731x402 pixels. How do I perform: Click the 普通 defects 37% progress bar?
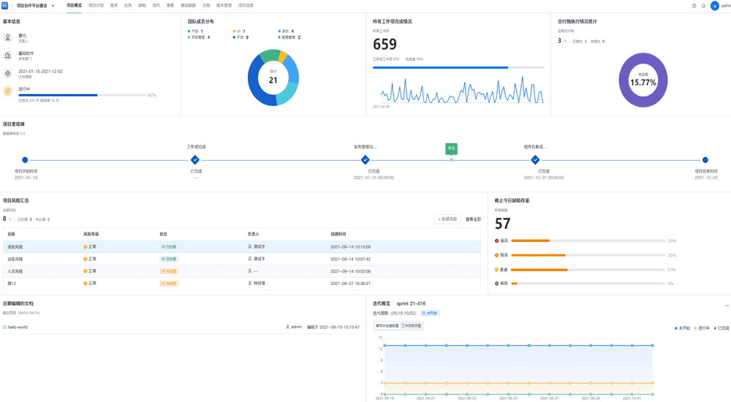click(588, 270)
